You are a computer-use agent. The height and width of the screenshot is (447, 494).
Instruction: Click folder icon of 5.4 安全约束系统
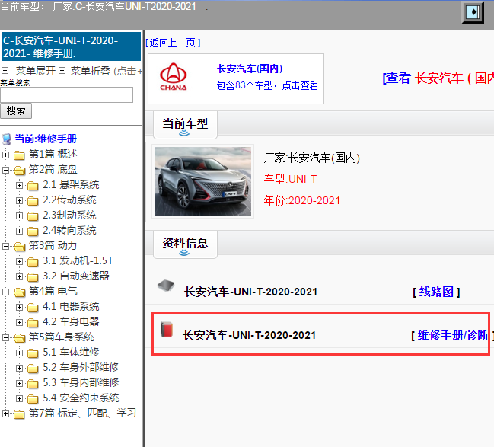pos(33,399)
